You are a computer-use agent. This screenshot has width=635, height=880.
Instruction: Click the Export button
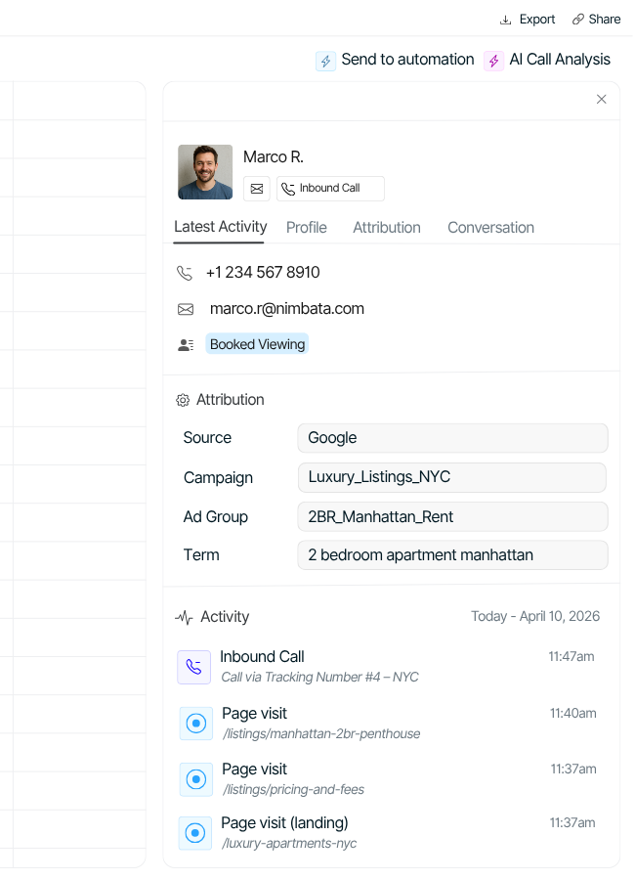pos(528,20)
